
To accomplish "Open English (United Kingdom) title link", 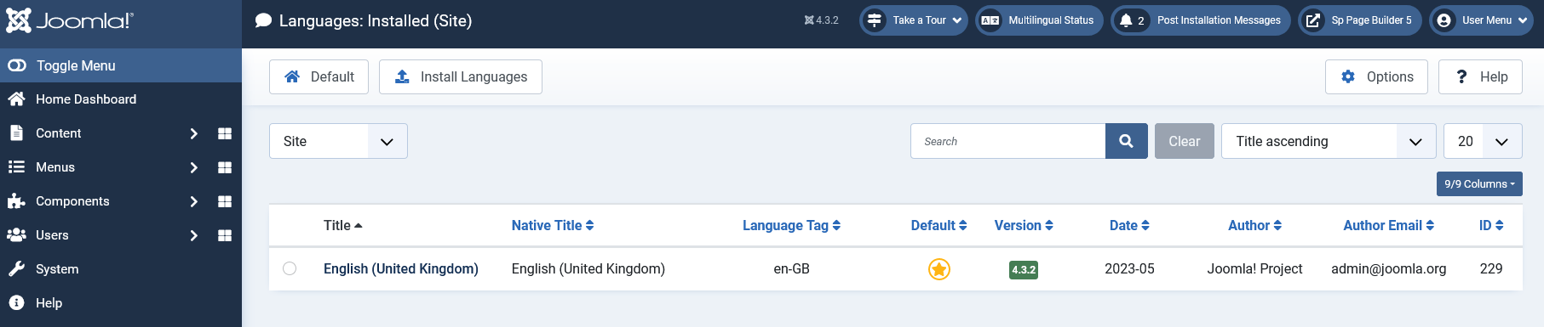I will pyautogui.click(x=401, y=268).
